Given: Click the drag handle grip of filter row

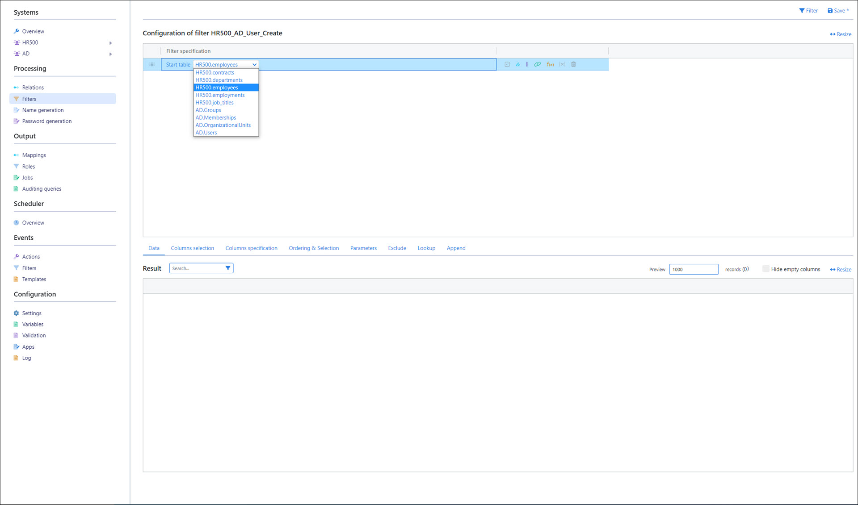Looking at the screenshot, I should click(152, 64).
